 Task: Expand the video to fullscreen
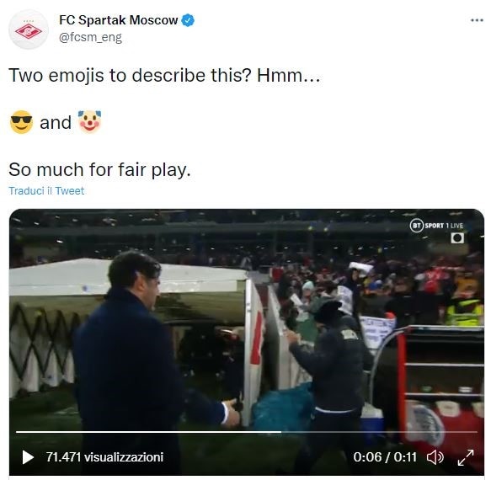pyautogui.click(x=466, y=457)
